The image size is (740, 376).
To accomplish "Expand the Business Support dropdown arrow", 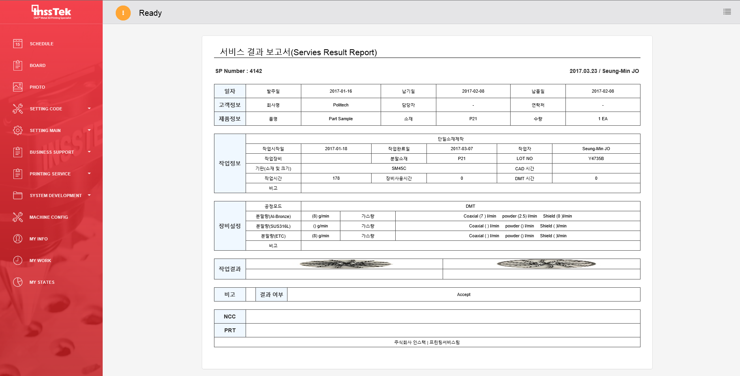I will pyautogui.click(x=89, y=152).
